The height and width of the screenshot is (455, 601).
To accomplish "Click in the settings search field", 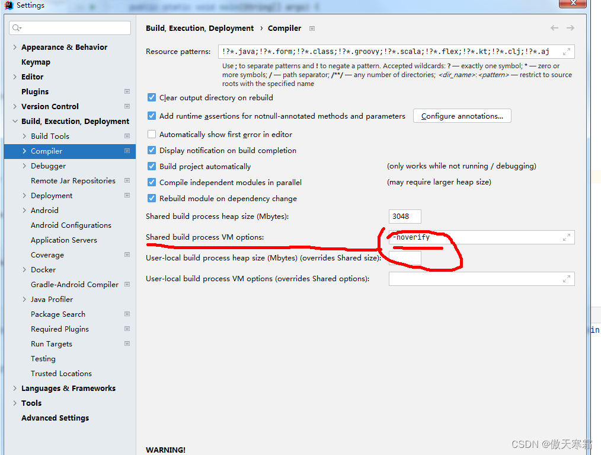I will [70, 28].
